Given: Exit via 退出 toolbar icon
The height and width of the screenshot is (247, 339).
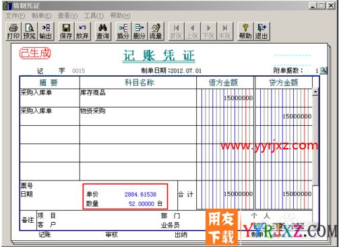Looking at the screenshot, I should click(x=261, y=31).
